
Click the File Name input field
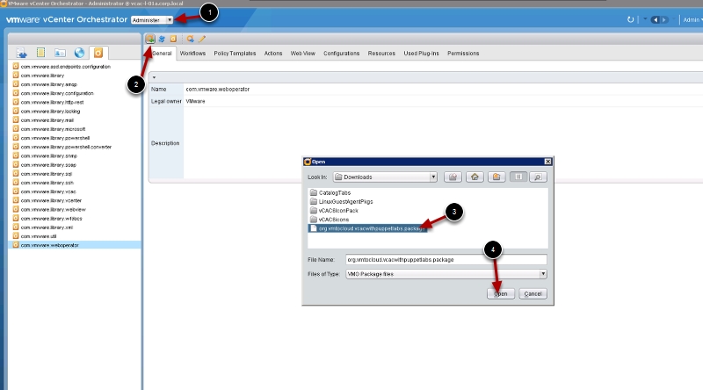click(x=446, y=259)
